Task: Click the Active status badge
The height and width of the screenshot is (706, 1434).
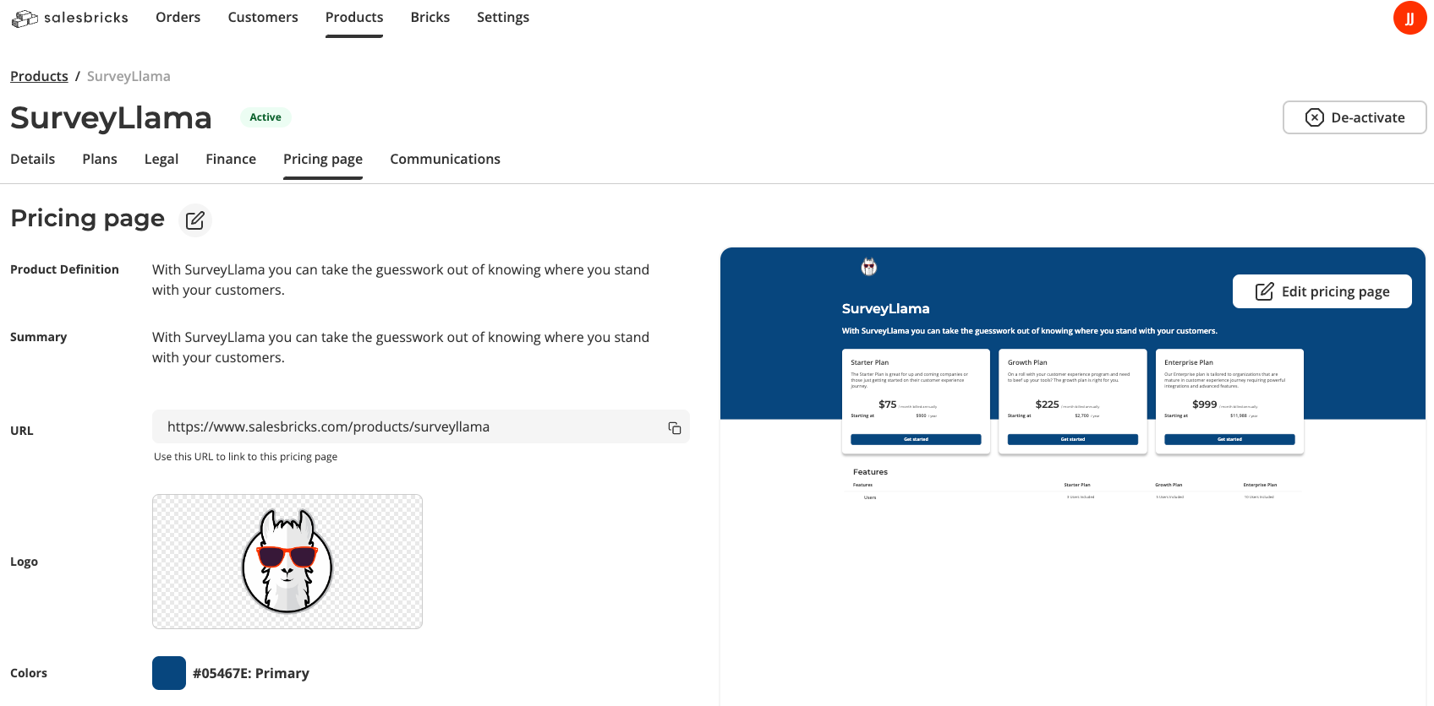Action: [265, 117]
